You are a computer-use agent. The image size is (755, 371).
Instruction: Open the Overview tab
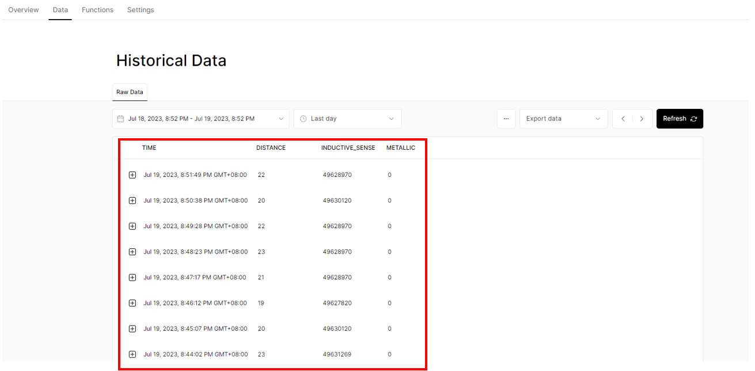tap(24, 10)
